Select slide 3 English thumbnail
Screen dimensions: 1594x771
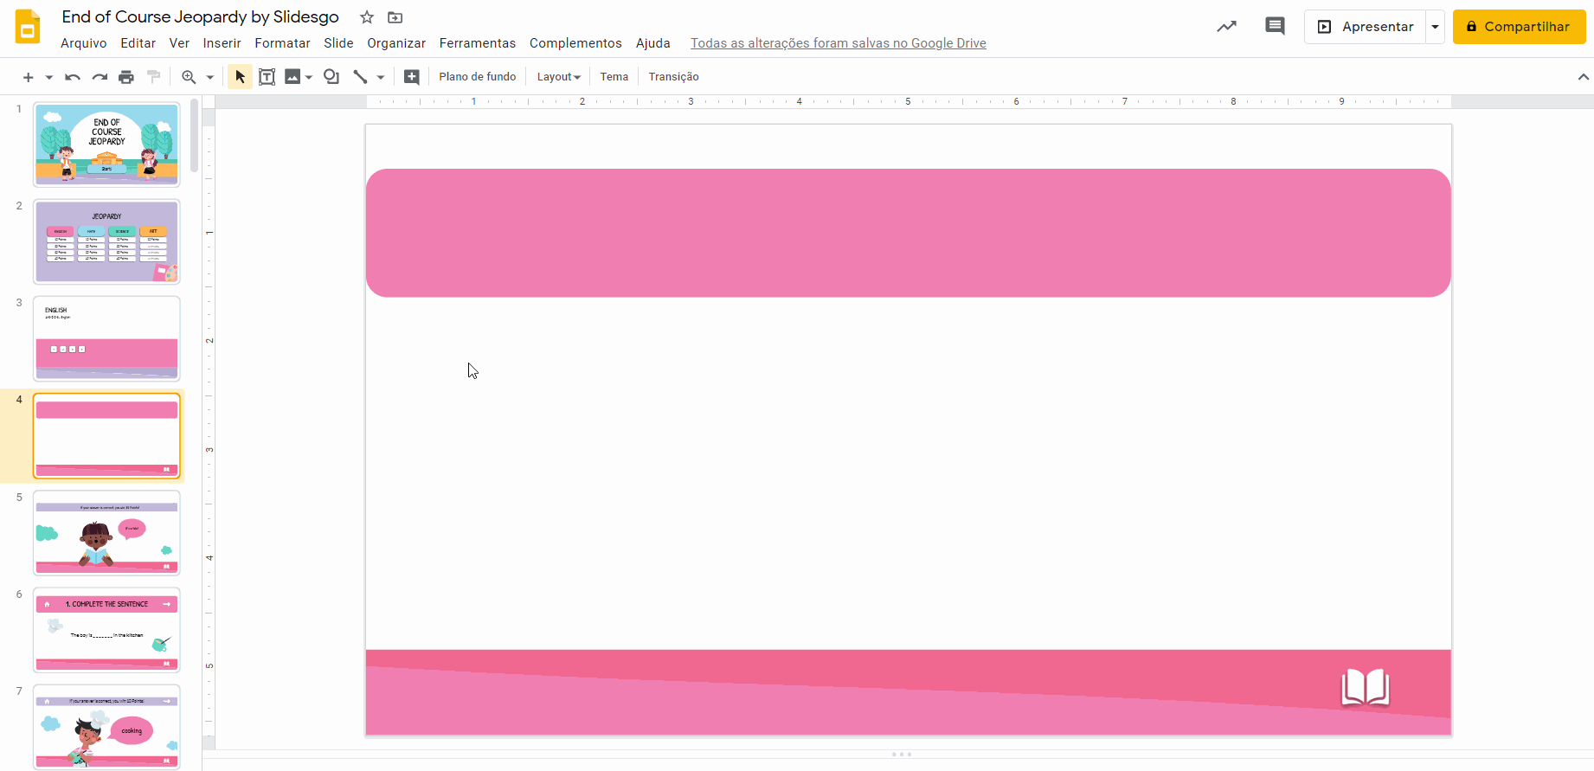coord(106,338)
